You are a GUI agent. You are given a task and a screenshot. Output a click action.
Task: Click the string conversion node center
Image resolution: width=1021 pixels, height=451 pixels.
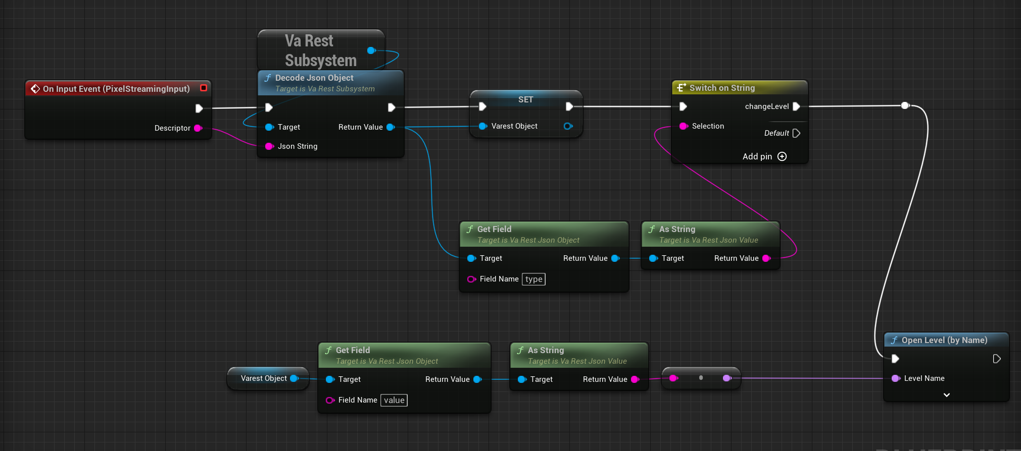[x=701, y=378]
